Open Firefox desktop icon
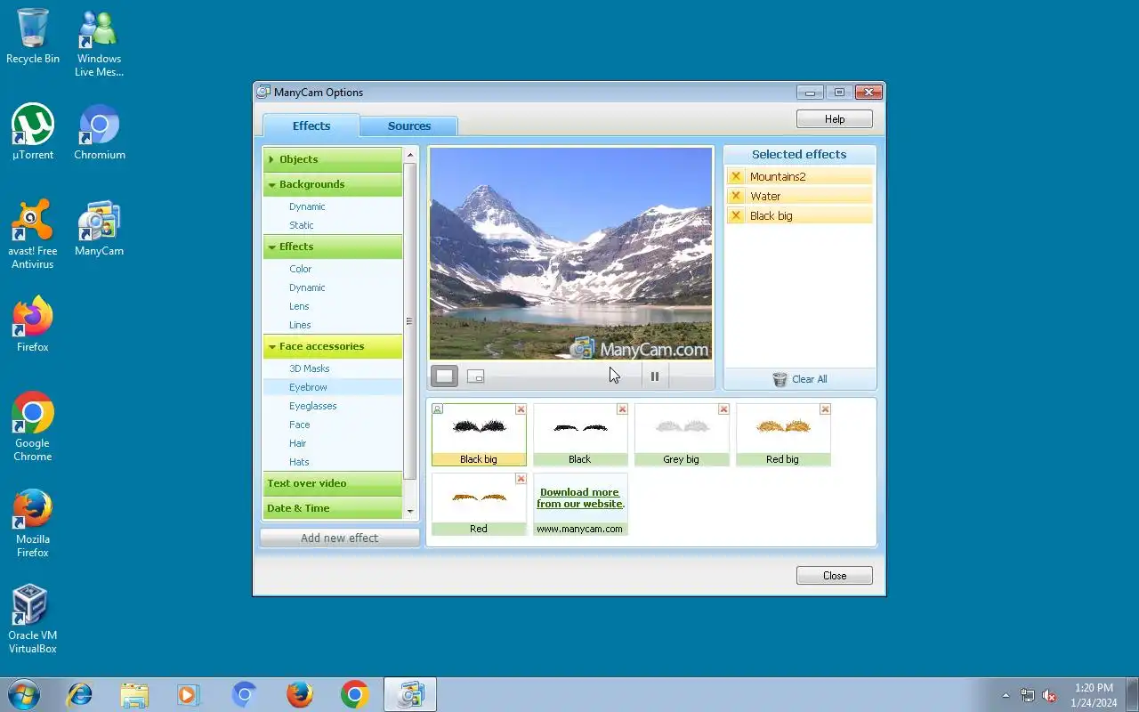Image resolution: width=1139 pixels, height=712 pixels. click(x=33, y=324)
